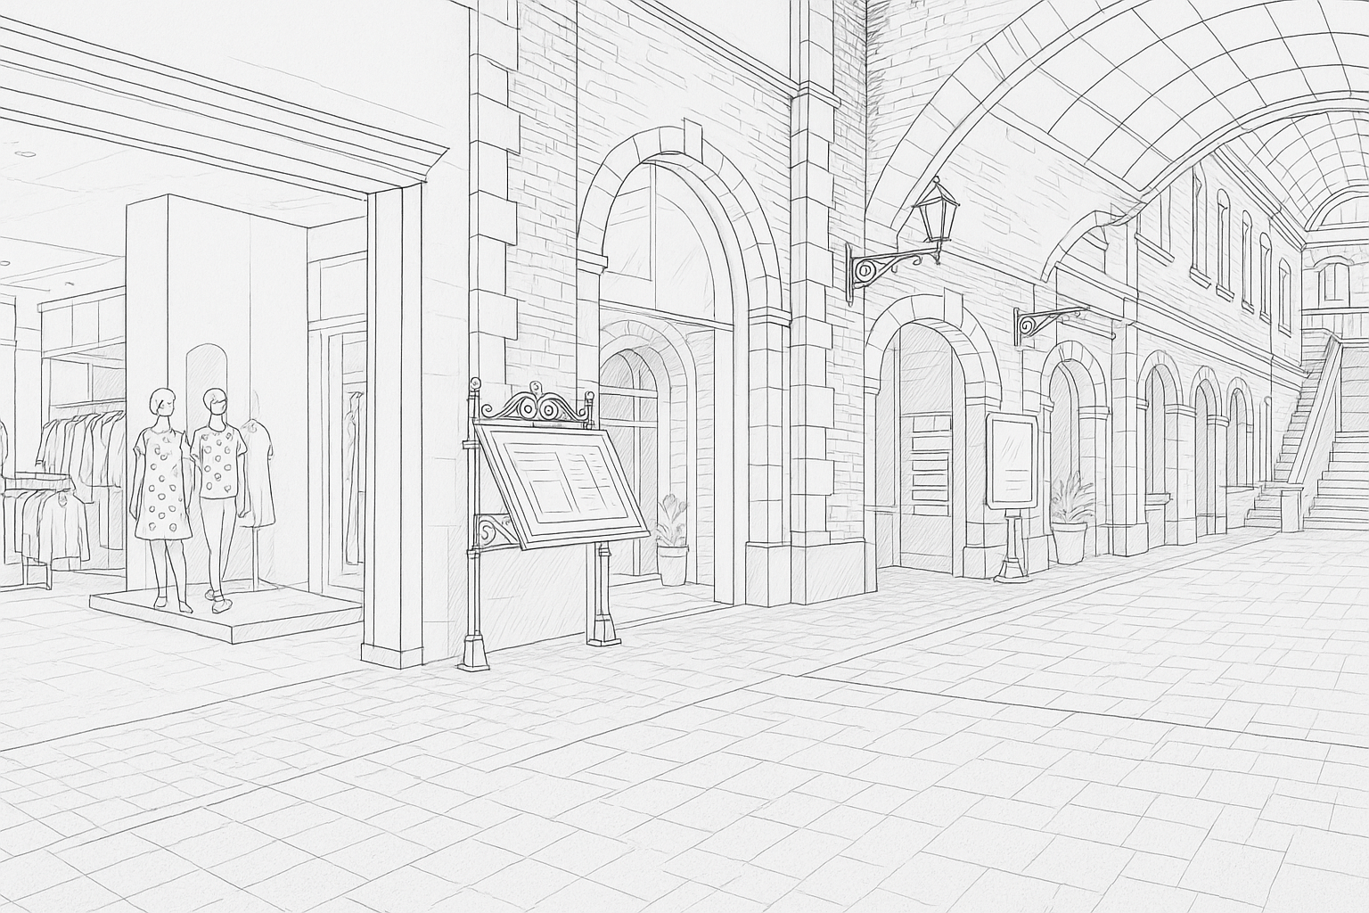1369x913 pixels.
Task: Click the scrollwork ornament atop the menu stand
Action: [533, 408]
